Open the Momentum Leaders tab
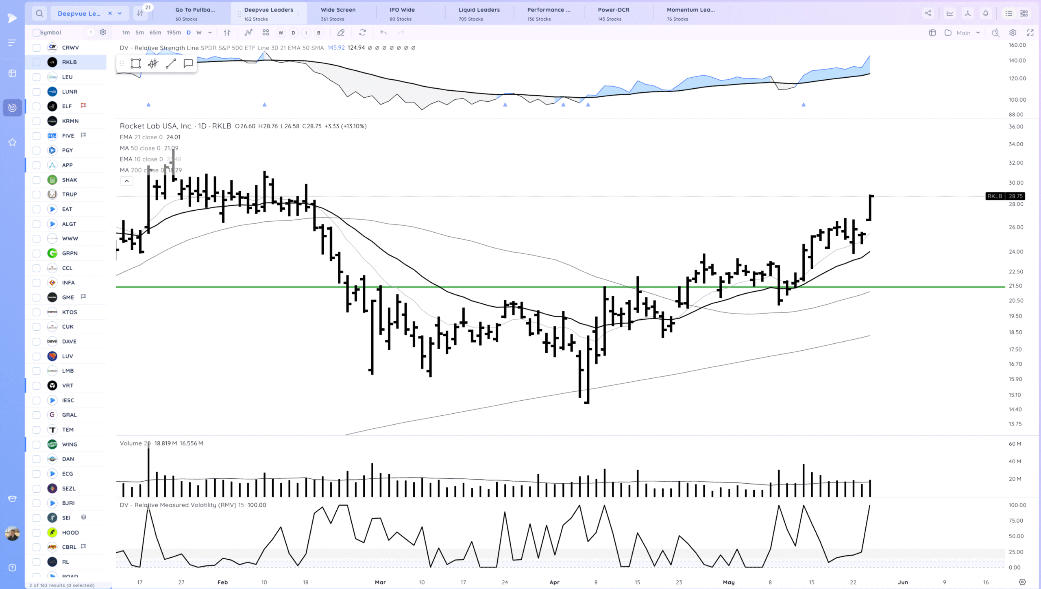1041x589 pixels. 690,13
